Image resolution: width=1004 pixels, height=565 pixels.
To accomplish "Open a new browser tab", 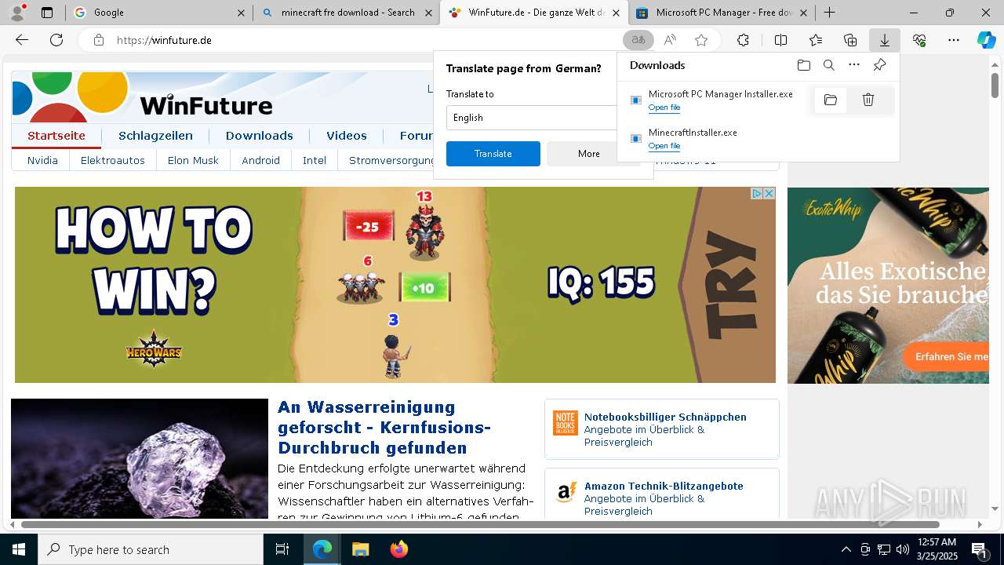I will click(829, 13).
